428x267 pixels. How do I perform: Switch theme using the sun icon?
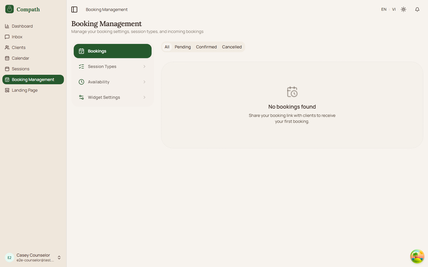point(403,9)
